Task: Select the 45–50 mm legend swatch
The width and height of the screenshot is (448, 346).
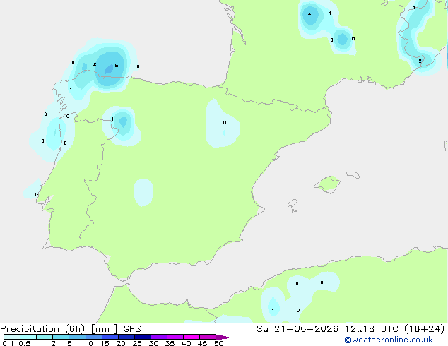Action: [208, 337]
